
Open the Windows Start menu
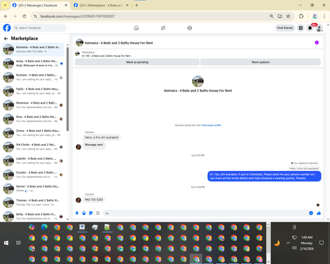tap(6, 243)
